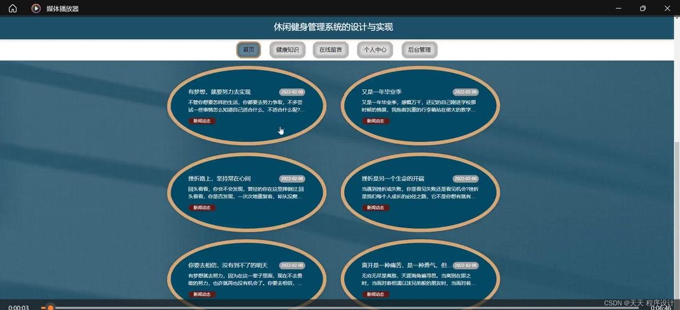
Task: Click summary text starting 不管你想要怎样的生活
Action: tap(246, 106)
